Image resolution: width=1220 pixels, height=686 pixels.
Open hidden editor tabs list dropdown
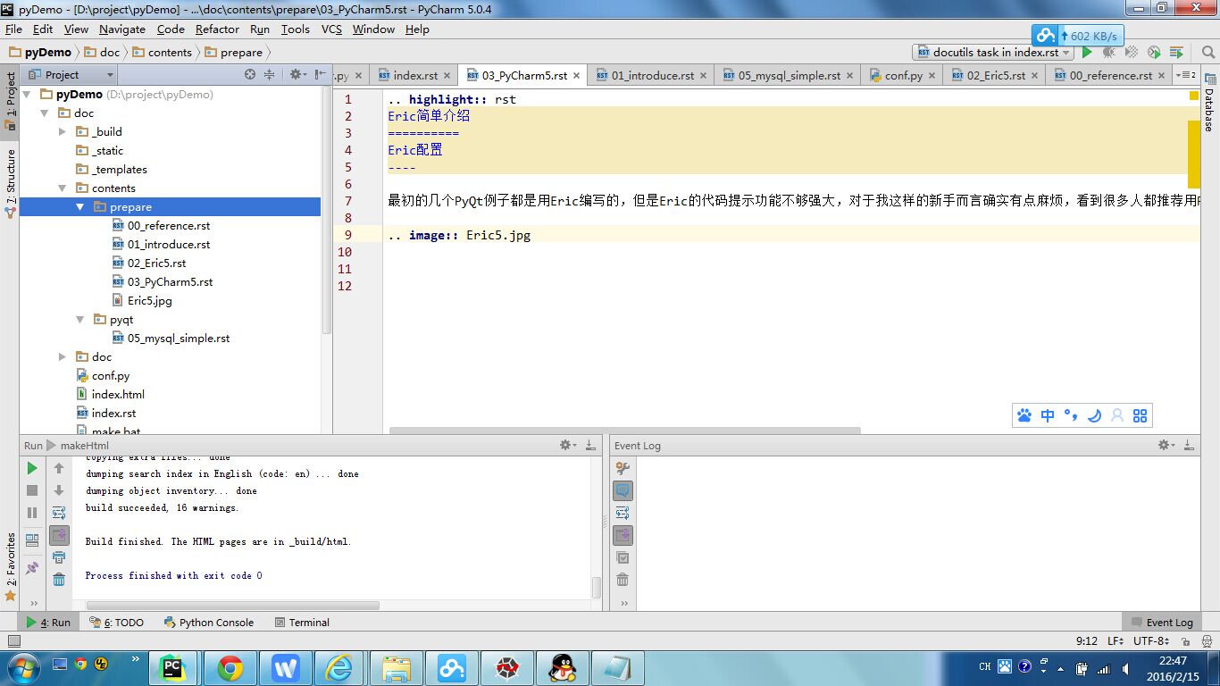[1187, 75]
